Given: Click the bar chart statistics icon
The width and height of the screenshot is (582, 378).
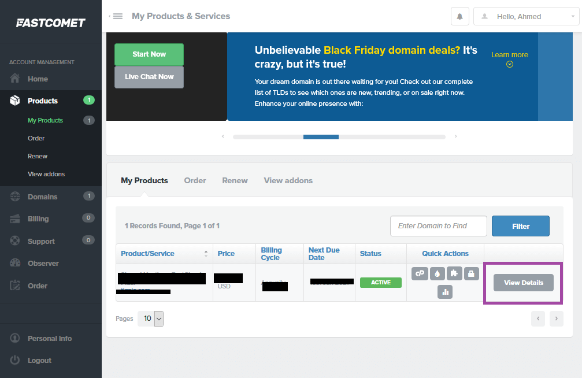Looking at the screenshot, I should click(x=445, y=292).
